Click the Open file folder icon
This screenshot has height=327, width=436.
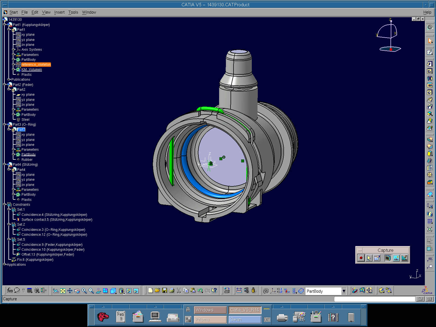[x=157, y=290]
